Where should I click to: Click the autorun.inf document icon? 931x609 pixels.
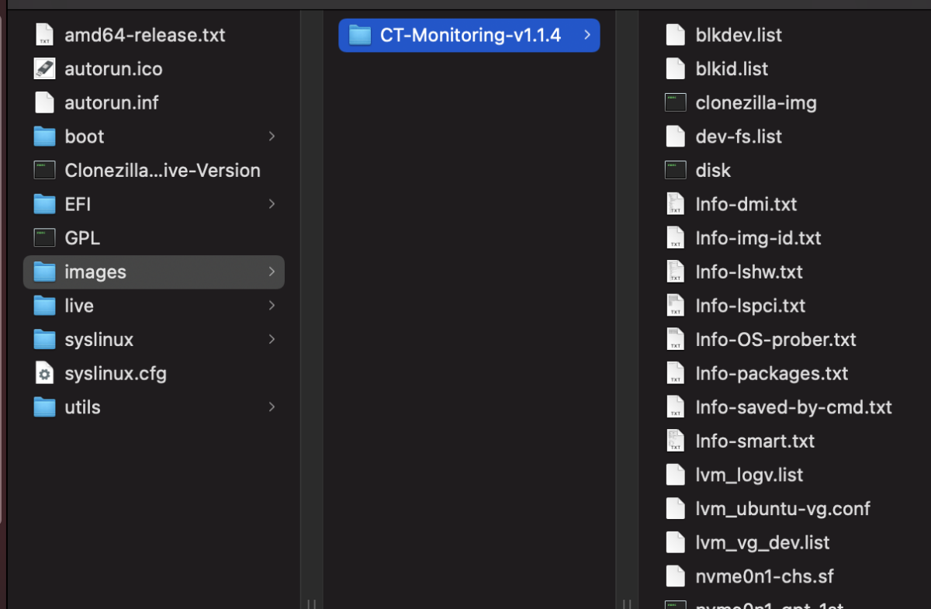coord(45,102)
